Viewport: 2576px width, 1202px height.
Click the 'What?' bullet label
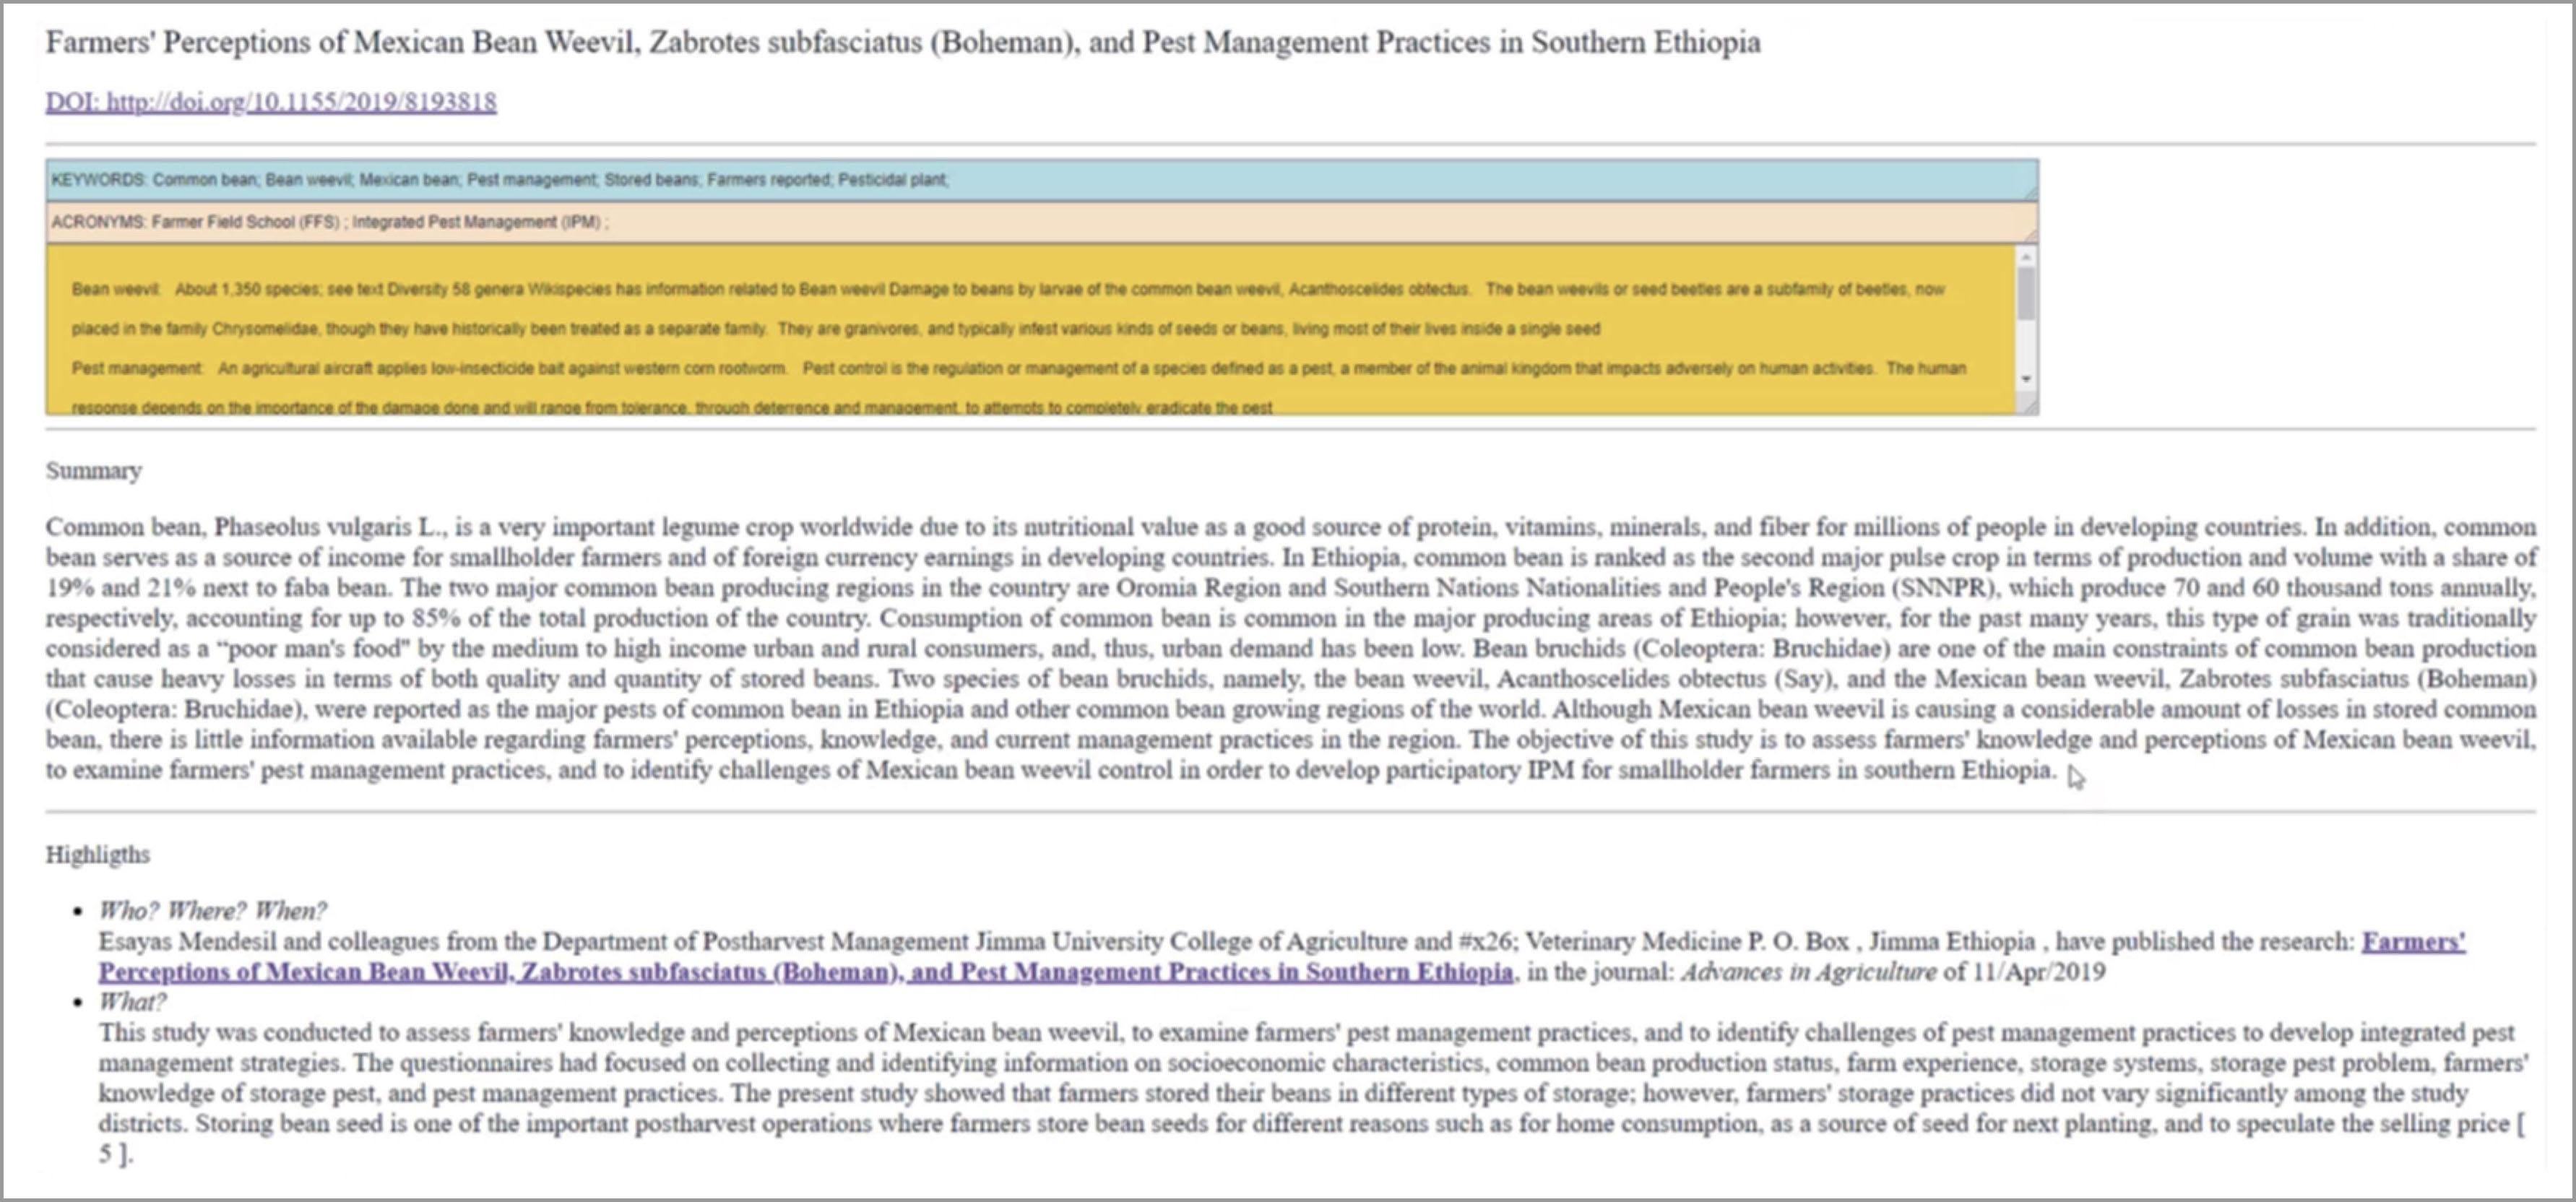pos(132,1001)
